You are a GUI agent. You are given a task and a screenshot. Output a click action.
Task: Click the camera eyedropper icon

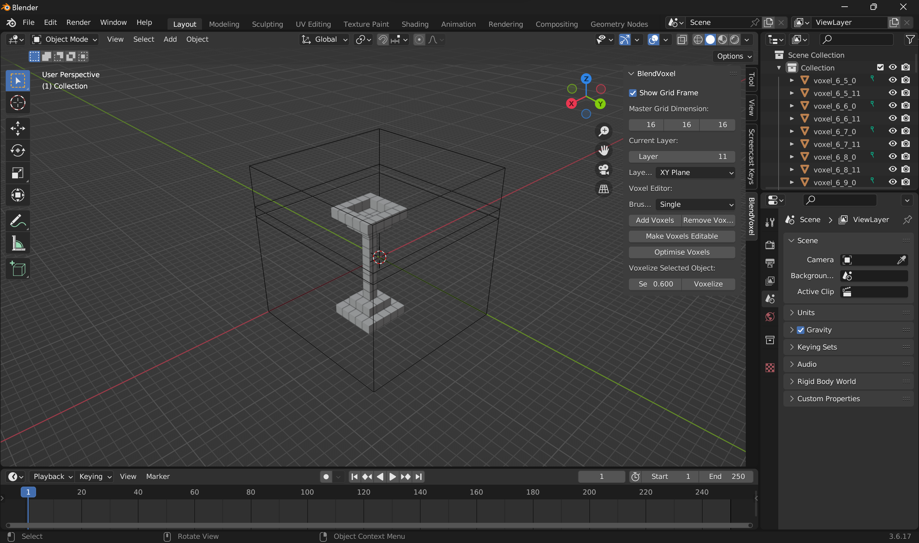click(901, 260)
